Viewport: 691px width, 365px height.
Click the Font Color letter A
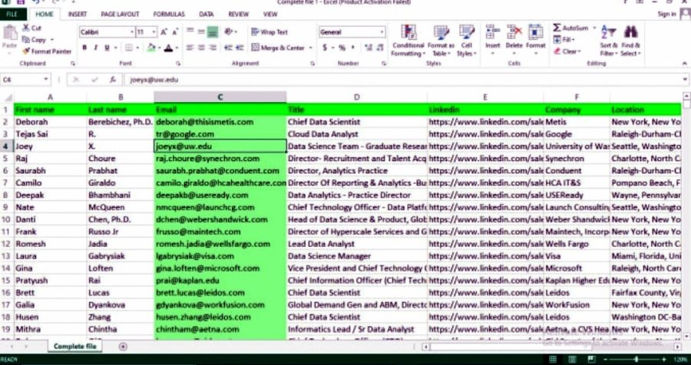tap(168, 48)
